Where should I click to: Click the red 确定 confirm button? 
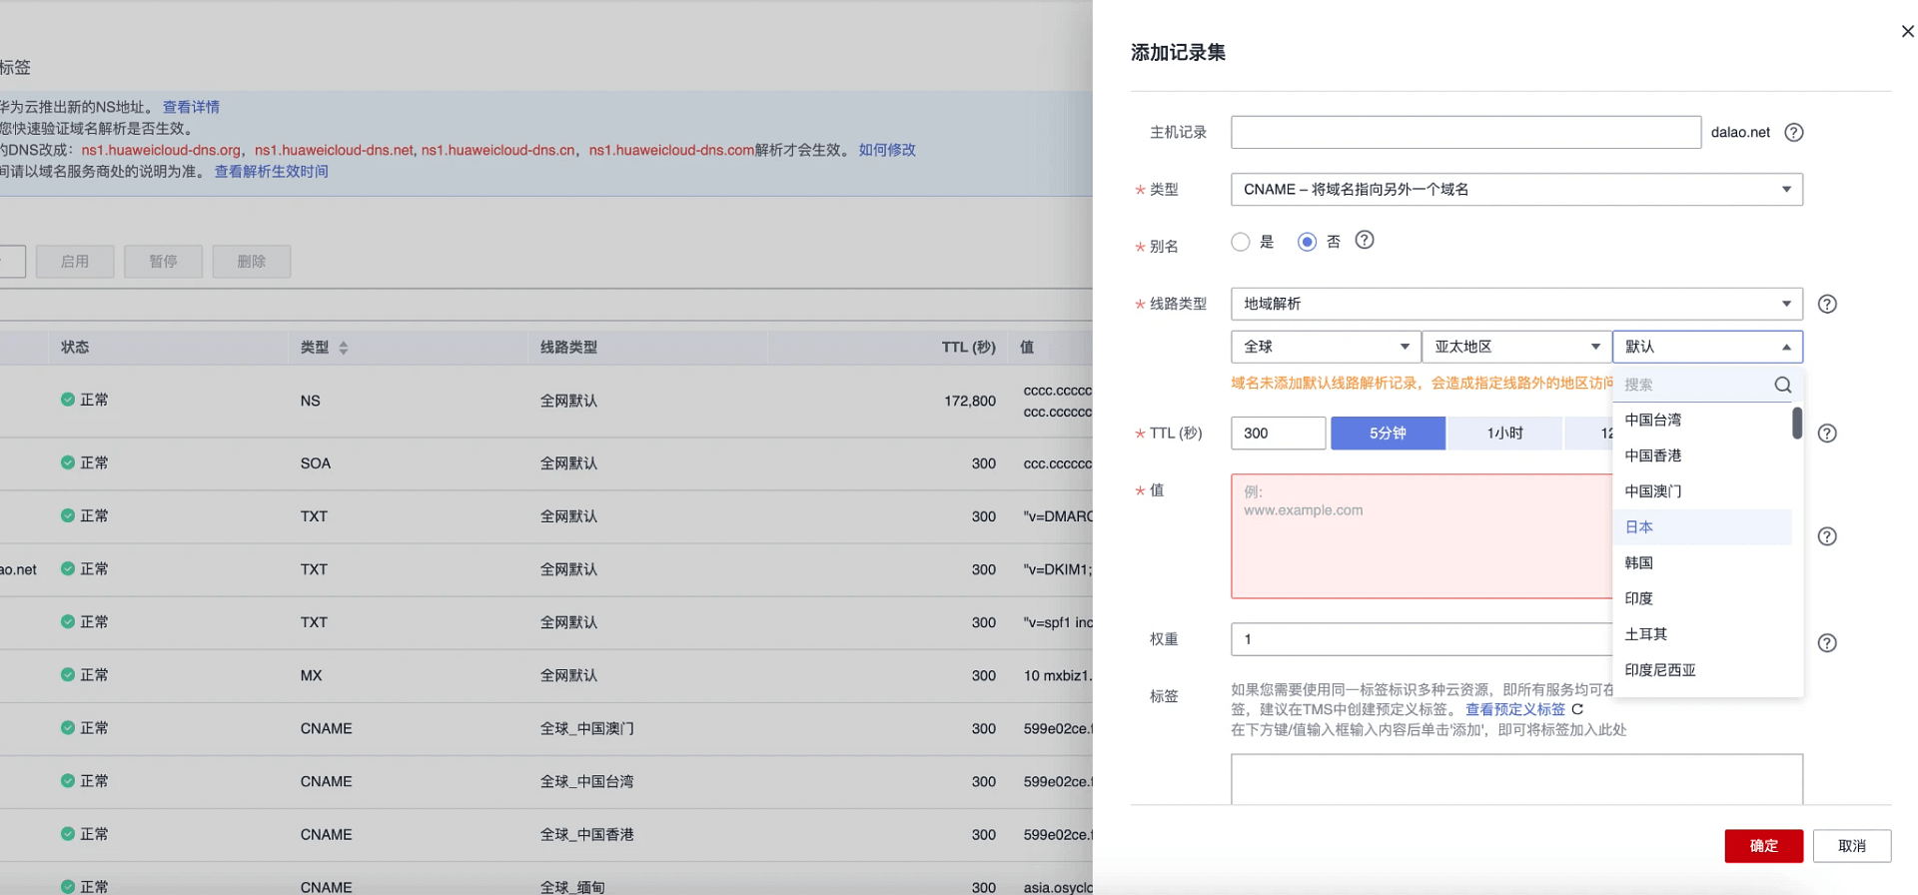click(1763, 845)
